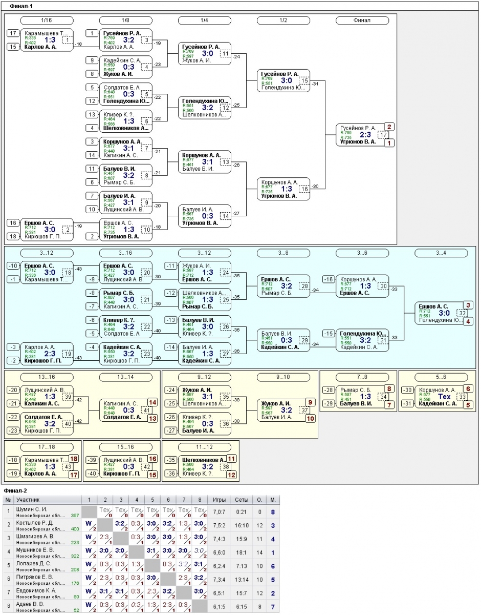Select dashed match number 17 box
This screenshot has width=481, height=615.
(383, 135)
